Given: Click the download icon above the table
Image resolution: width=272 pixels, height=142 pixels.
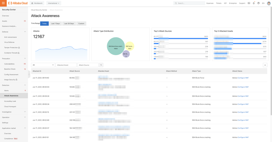Looking at the screenshot, I should 265,65.
